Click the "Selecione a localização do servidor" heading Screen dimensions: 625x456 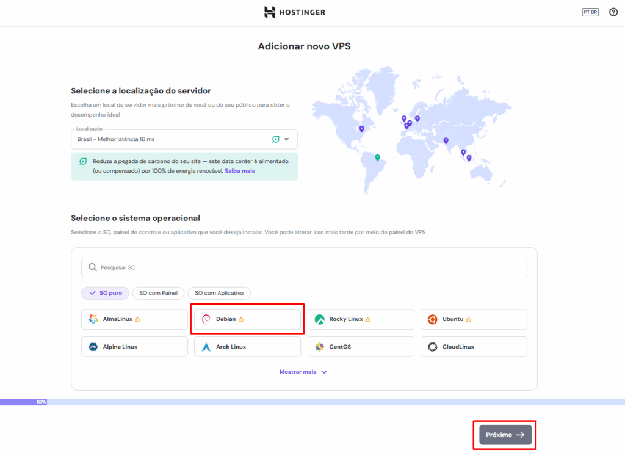pyautogui.click(x=141, y=91)
